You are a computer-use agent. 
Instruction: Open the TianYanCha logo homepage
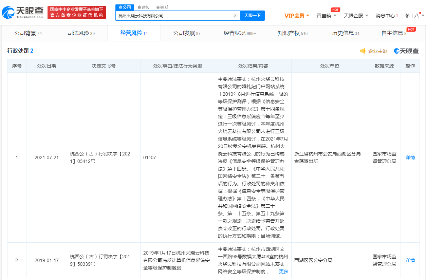point(23,13)
